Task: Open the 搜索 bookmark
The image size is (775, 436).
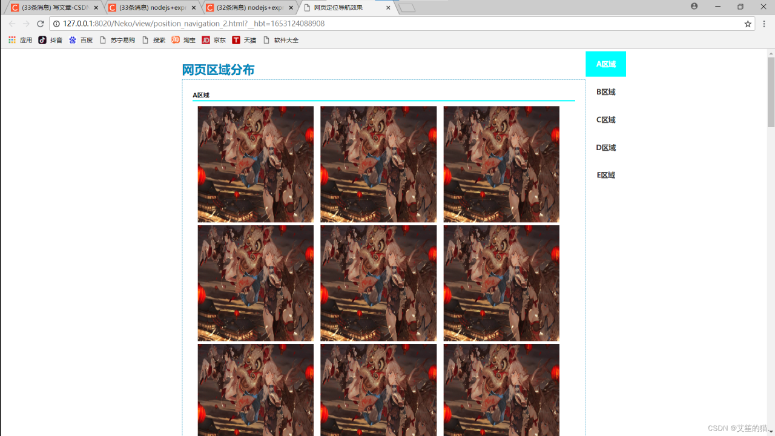Action: pyautogui.click(x=153, y=40)
